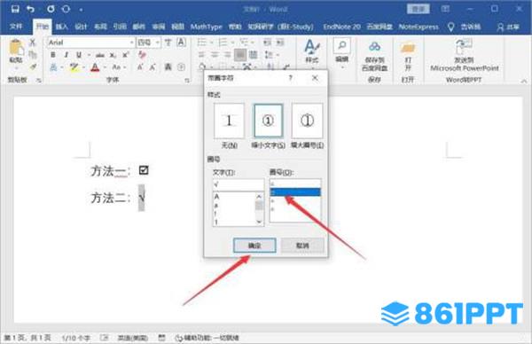Click the Save icon in title bar
Image resolution: width=532 pixels, height=344 pixels.
15,9
